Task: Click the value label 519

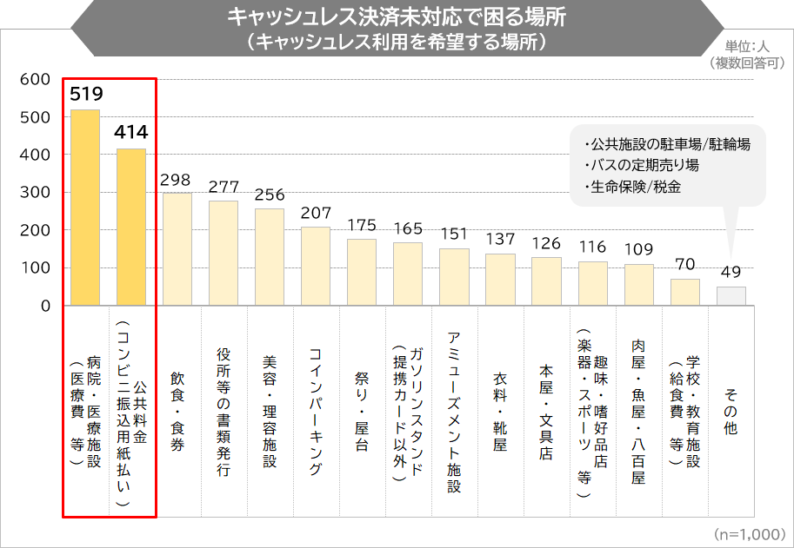Action: pyautogui.click(x=86, y=94)
